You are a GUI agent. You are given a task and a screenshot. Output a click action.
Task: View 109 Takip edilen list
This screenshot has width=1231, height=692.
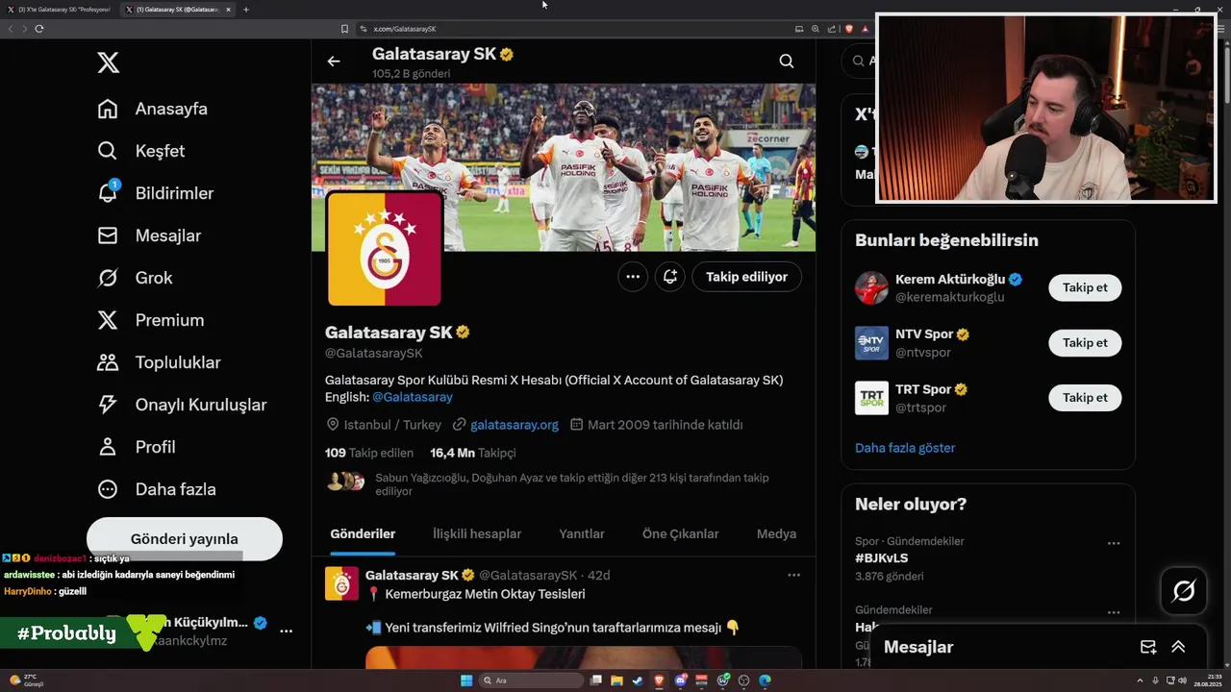[x=369, y=453]
